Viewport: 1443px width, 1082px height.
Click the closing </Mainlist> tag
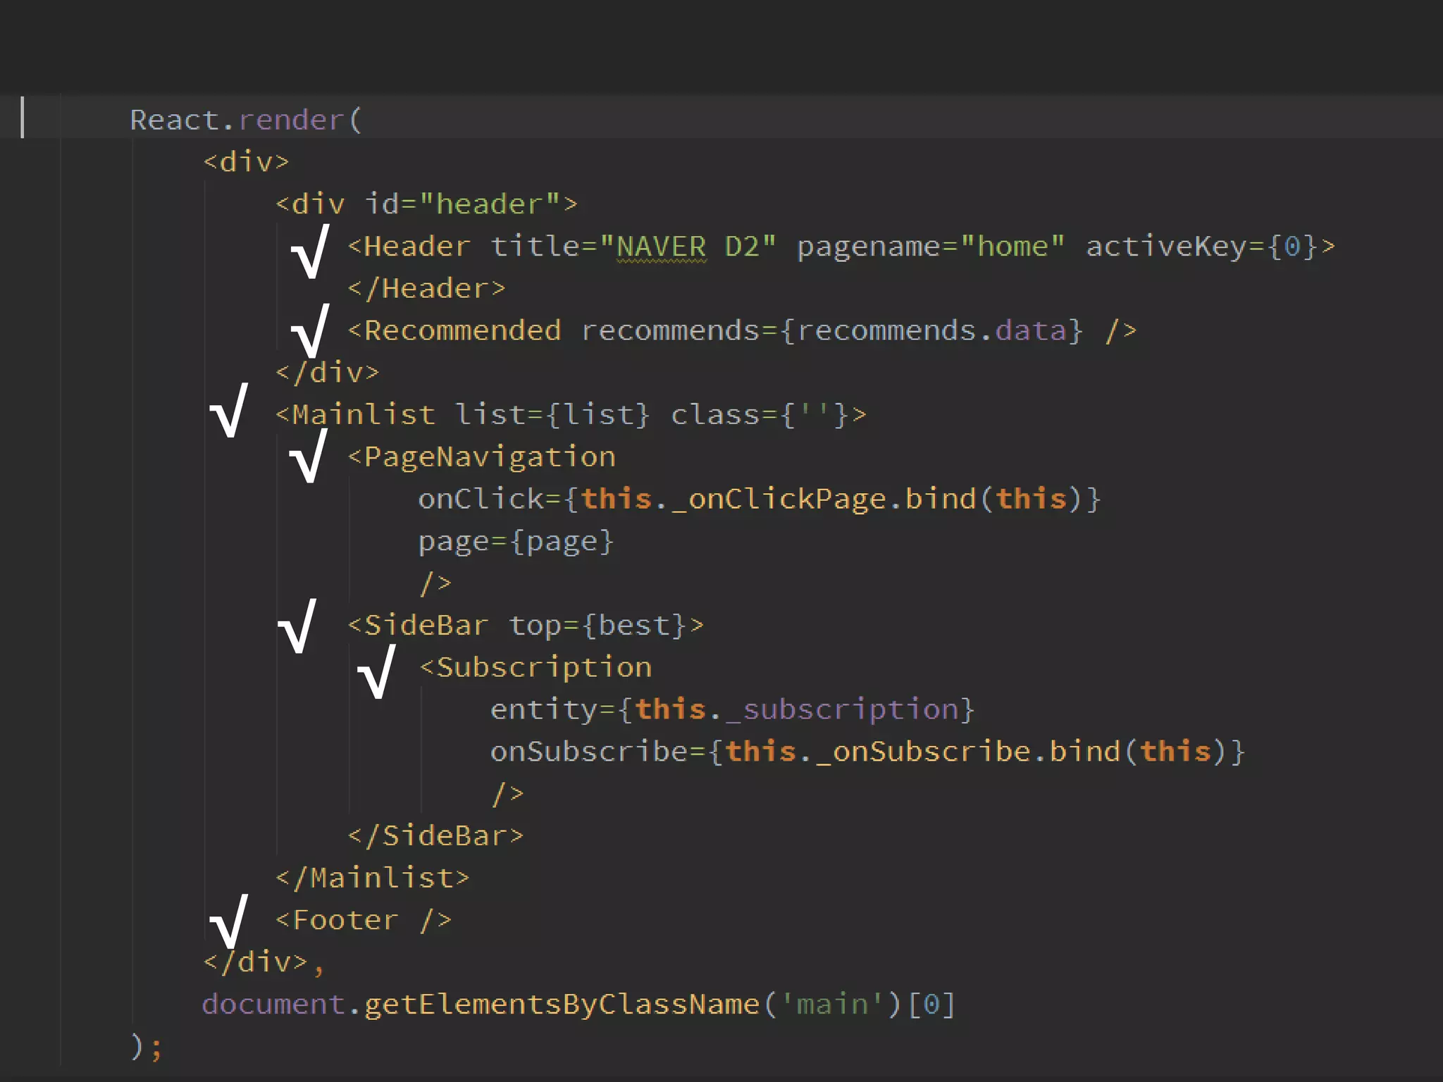tap(373, 878)
